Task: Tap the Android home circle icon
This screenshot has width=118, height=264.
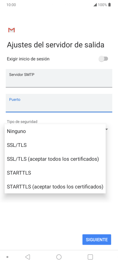Action: coord(59,257)
